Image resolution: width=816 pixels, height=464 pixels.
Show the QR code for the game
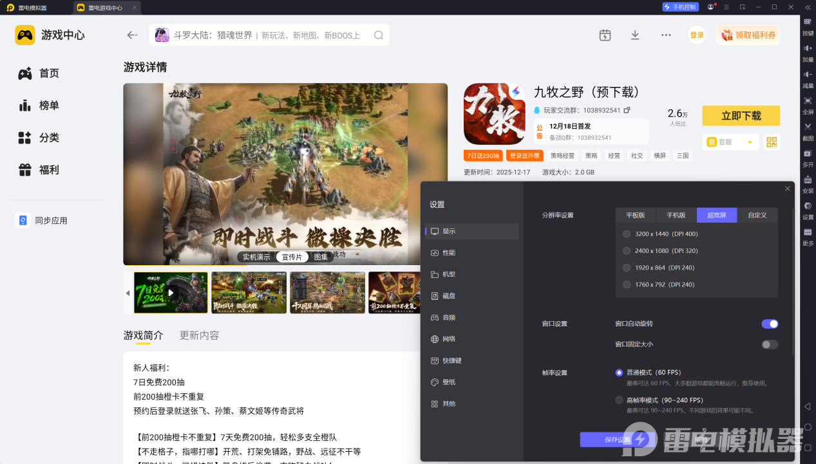pyautogui.click(x=772, y=142)
